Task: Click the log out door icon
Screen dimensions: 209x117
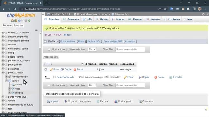Action: click(16, 21)
